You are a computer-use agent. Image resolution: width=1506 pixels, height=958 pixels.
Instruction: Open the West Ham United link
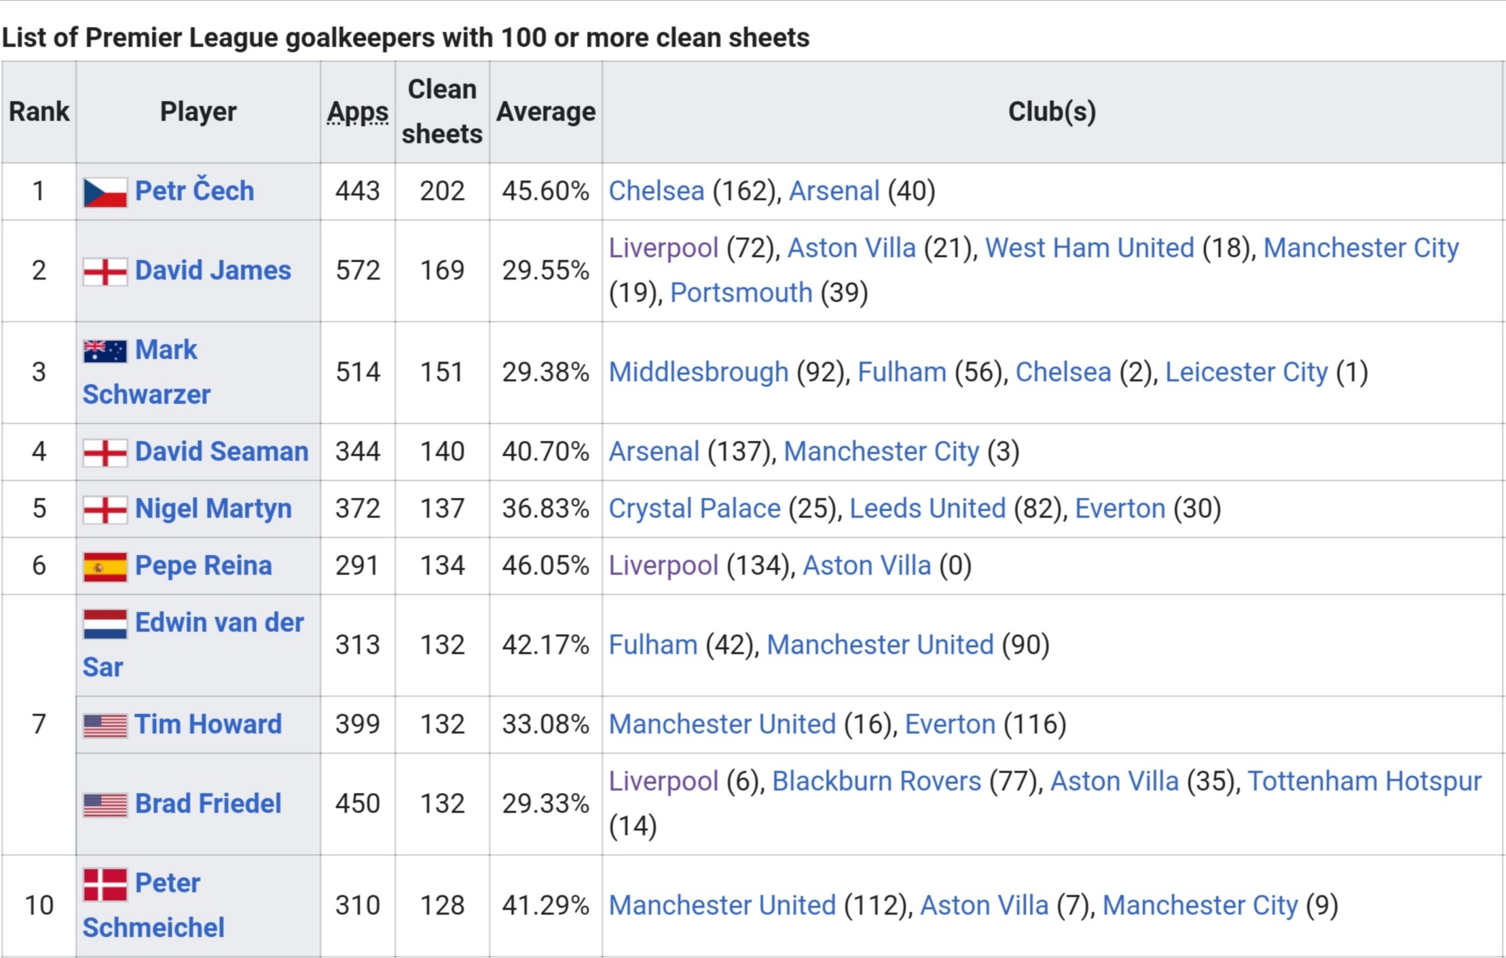(1089, 248)
